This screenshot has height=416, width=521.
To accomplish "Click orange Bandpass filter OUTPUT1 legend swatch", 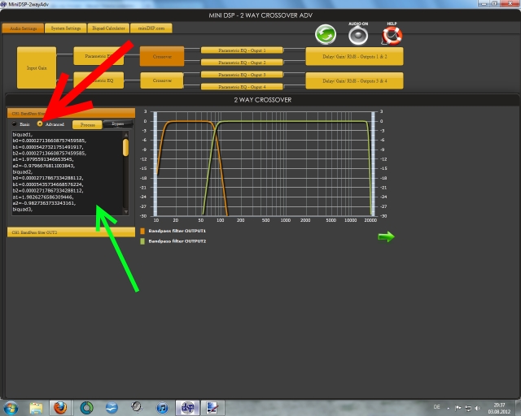I will click(142, 231).
